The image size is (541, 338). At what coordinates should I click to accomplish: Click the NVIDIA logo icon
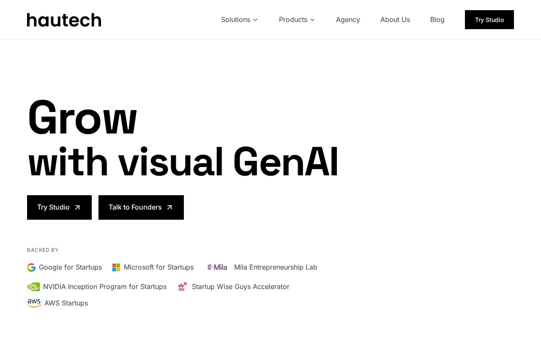(x=33, y=287)
